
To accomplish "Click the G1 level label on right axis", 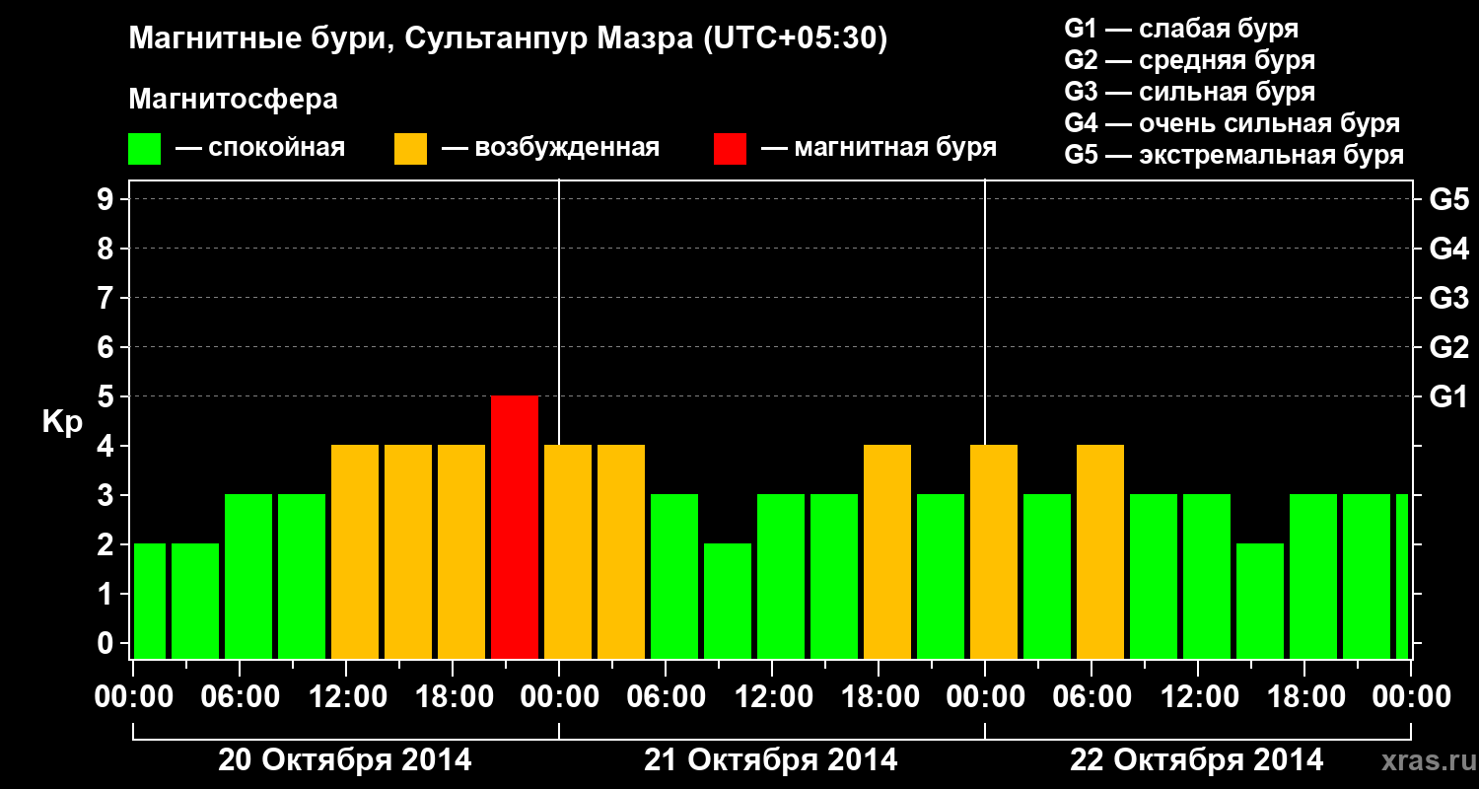I will 1448,396.
